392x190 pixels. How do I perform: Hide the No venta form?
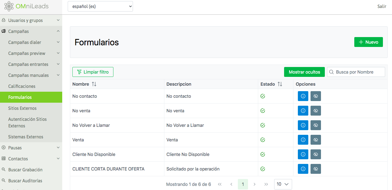[x=315, y=111]
